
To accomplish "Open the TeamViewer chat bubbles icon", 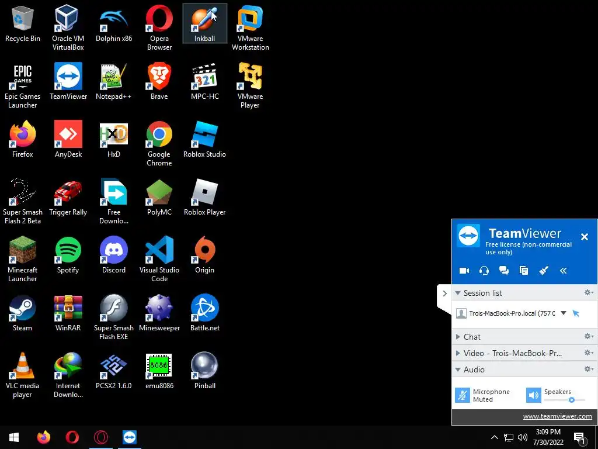I will click(504, 271).
